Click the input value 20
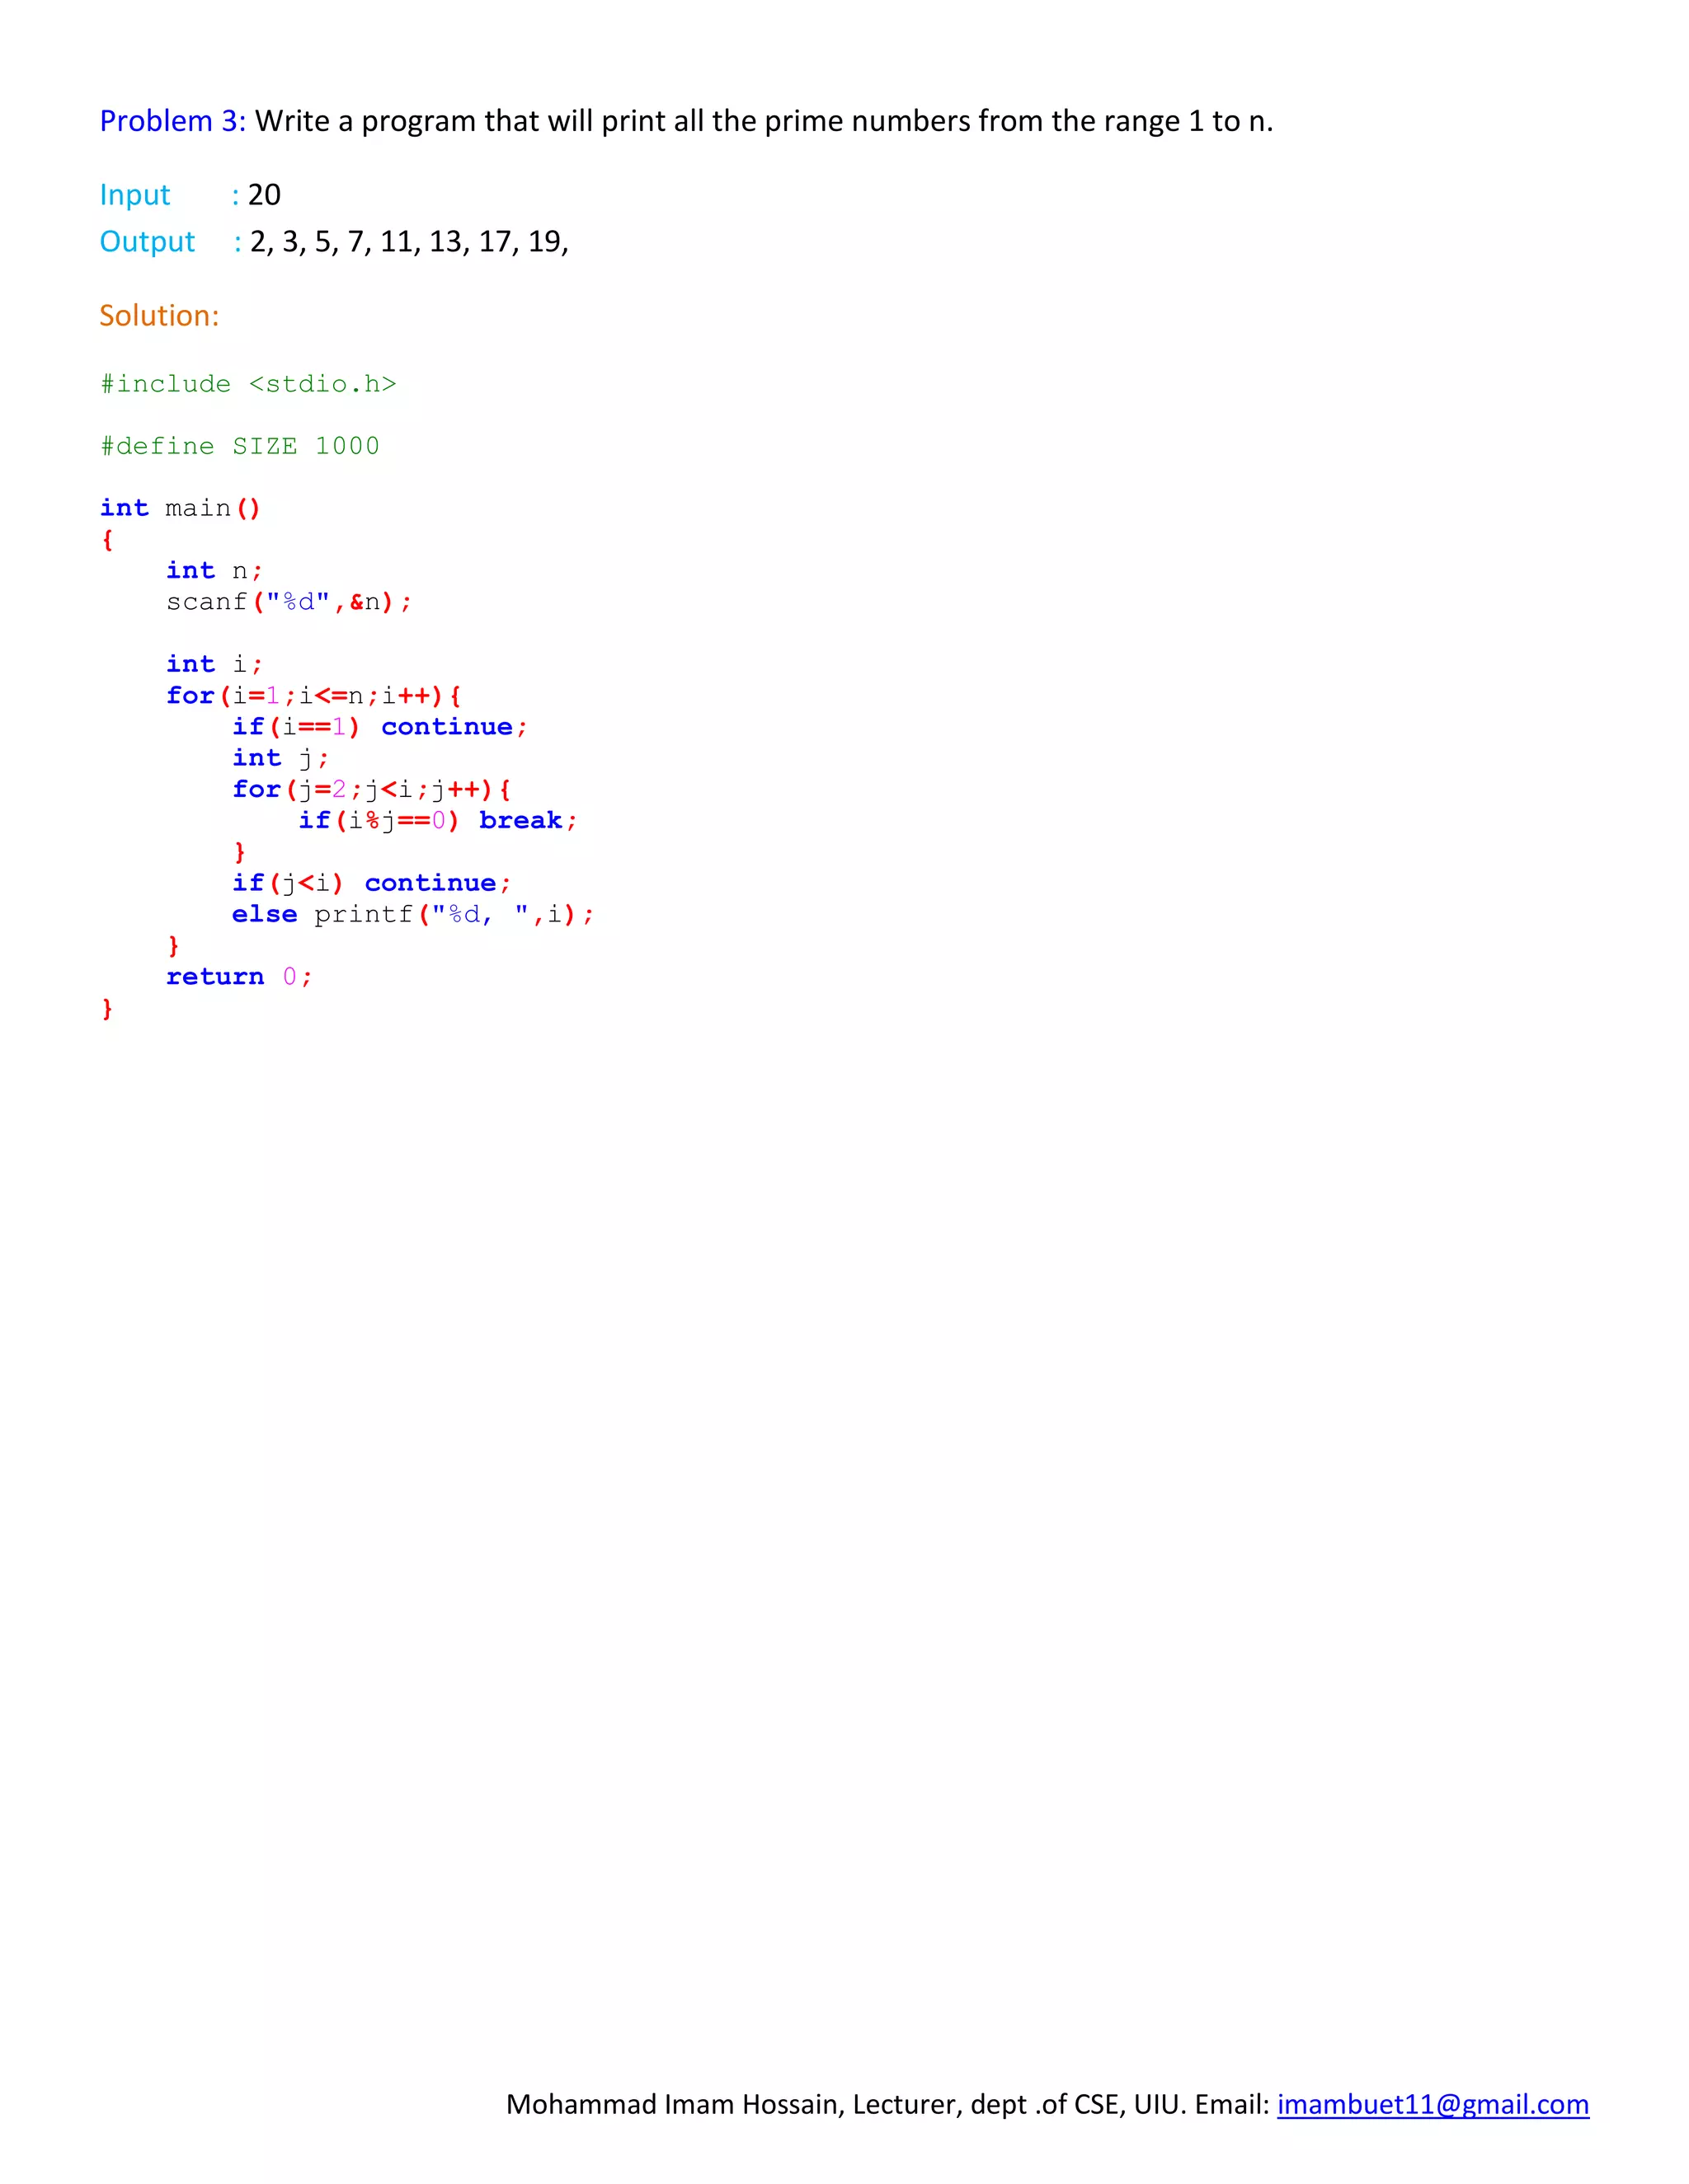Viewport: 1689px width, 2184px height. tap(264, 195)
